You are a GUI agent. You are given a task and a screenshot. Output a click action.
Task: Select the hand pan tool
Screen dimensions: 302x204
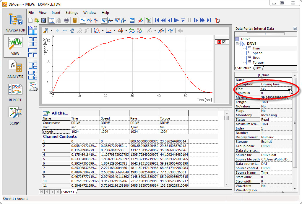click(x=72, y=31)
